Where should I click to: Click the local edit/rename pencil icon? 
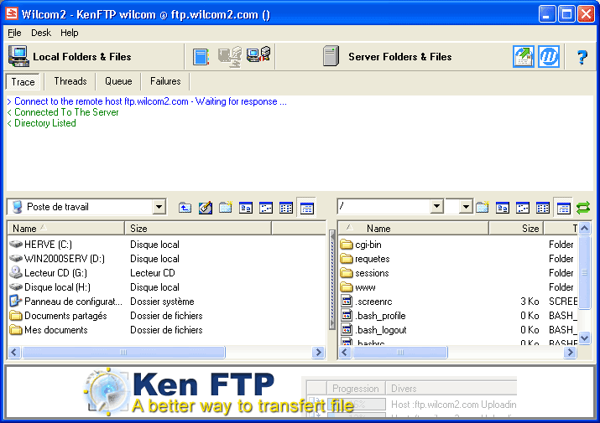pyautogui.click(x=205, y=208)
